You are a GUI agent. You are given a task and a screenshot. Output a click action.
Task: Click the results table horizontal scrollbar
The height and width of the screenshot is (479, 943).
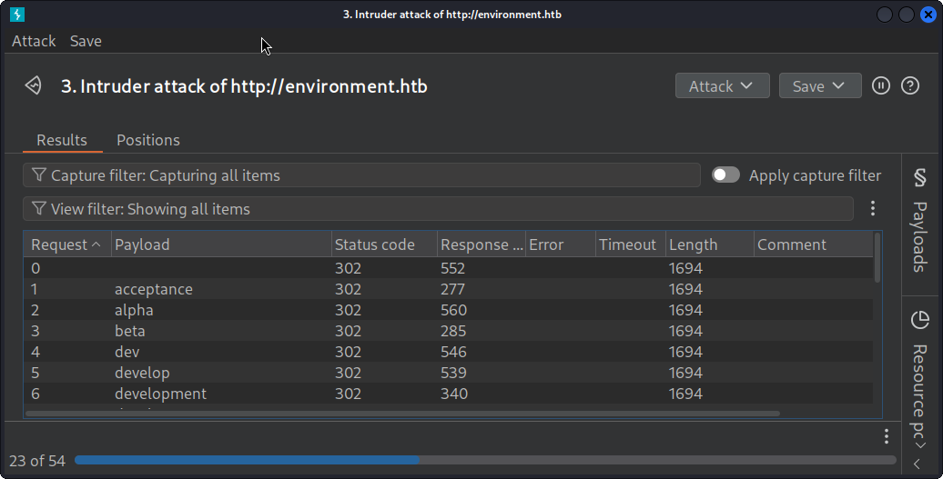[x=402, y=414]
